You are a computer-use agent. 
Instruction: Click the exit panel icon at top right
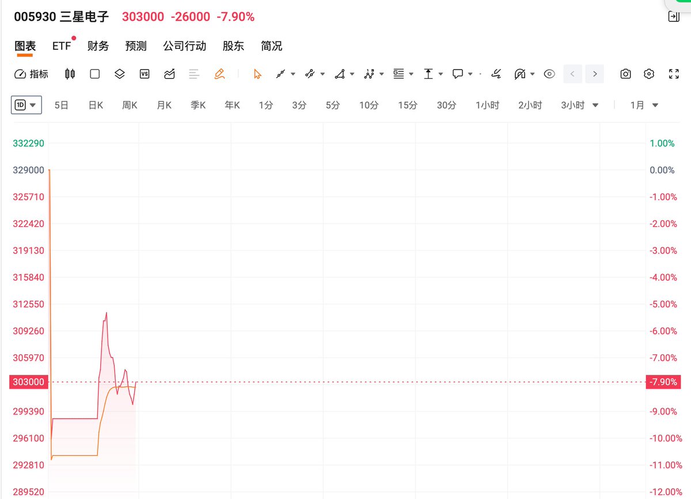pyautogui.click(x=673, y=16)
